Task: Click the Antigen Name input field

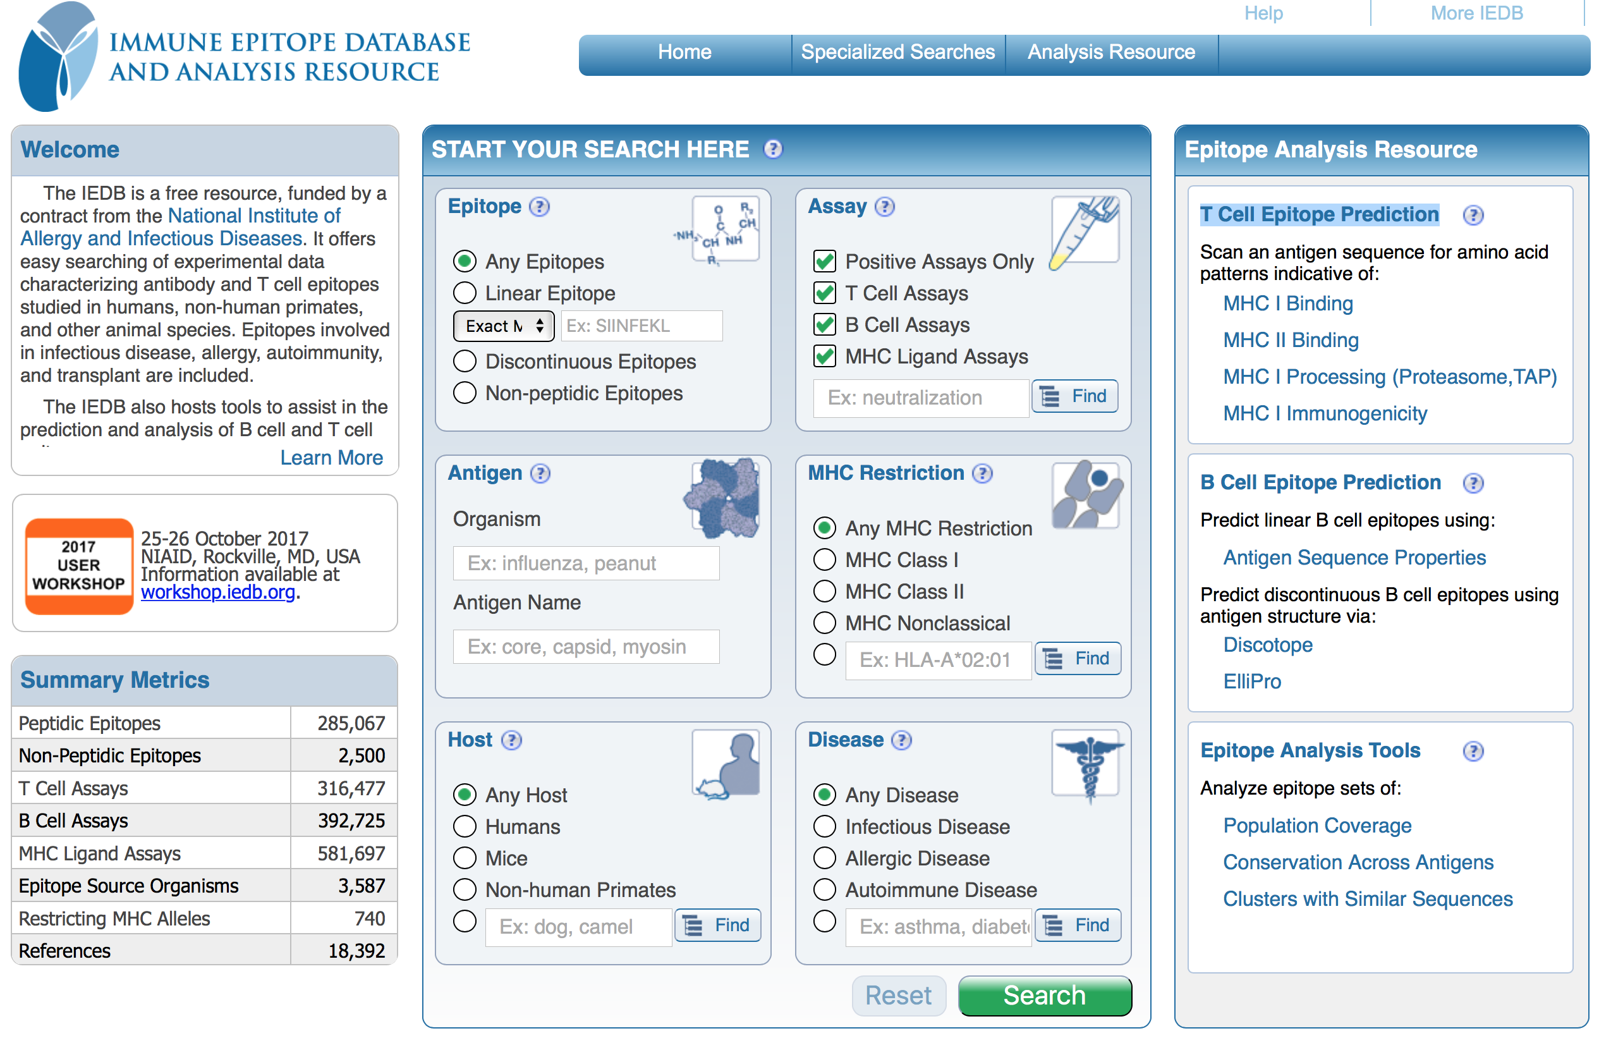Action: click(586, 646)
